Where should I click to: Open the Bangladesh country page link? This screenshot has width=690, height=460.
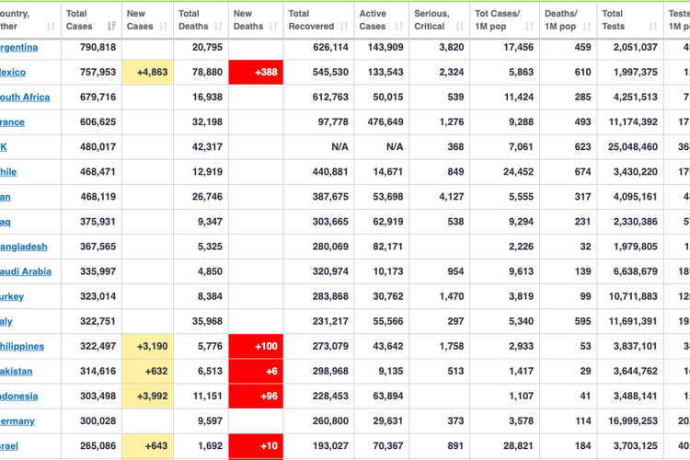pyautogui.click(x=24, y=247)
